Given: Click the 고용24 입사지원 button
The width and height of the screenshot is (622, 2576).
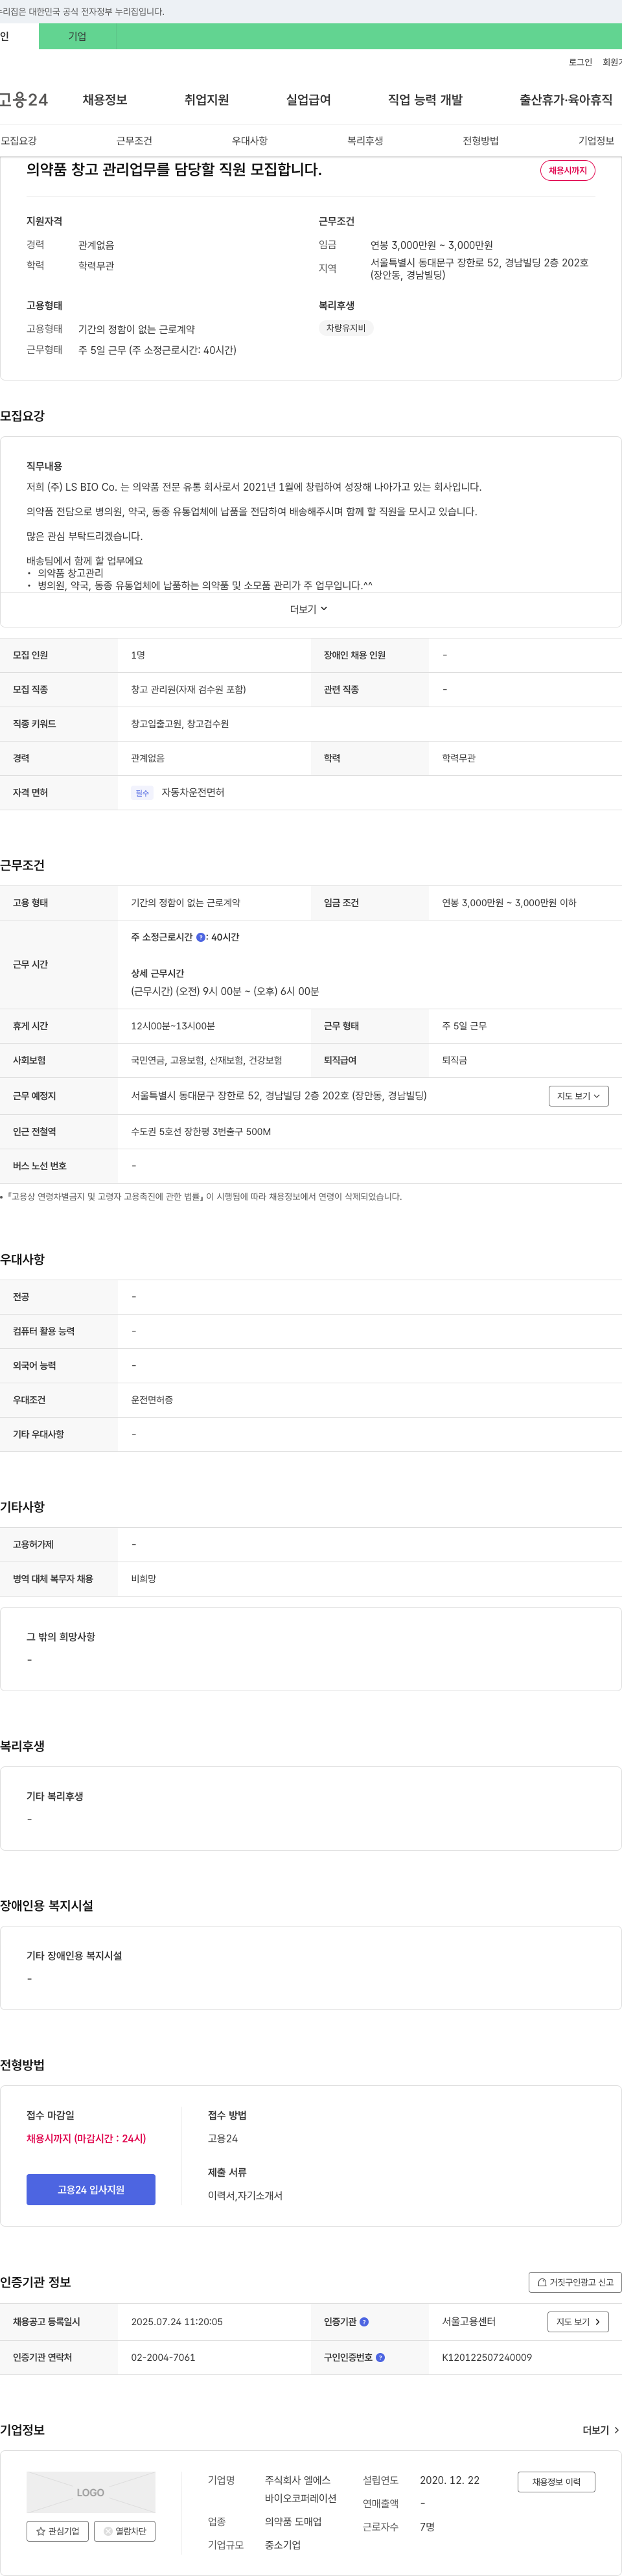Looking at the screenshot, I should coord(91,2189).
